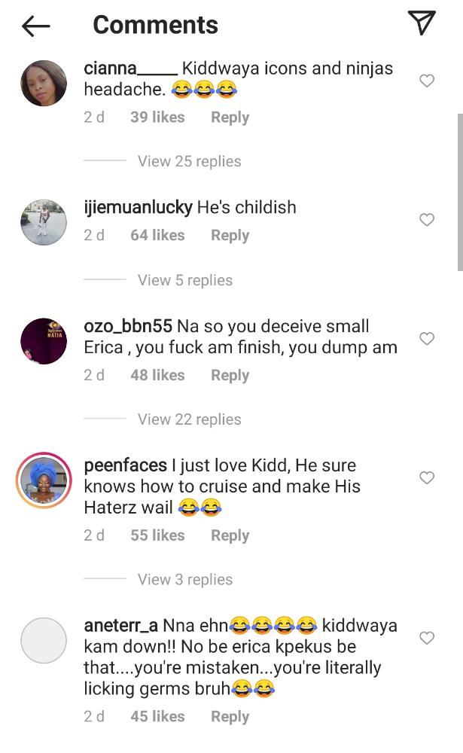Reply to ijiemuanlucky's comment
Image resolution: width=463 pixels, height=753 pixels.
(230, 236)
